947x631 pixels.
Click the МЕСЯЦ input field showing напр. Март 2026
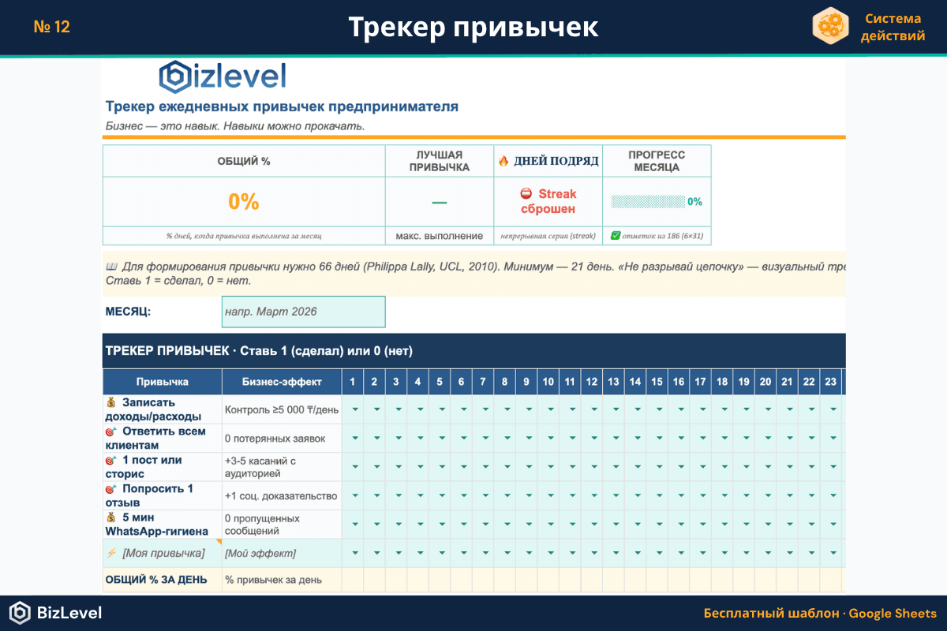(304, 312)
